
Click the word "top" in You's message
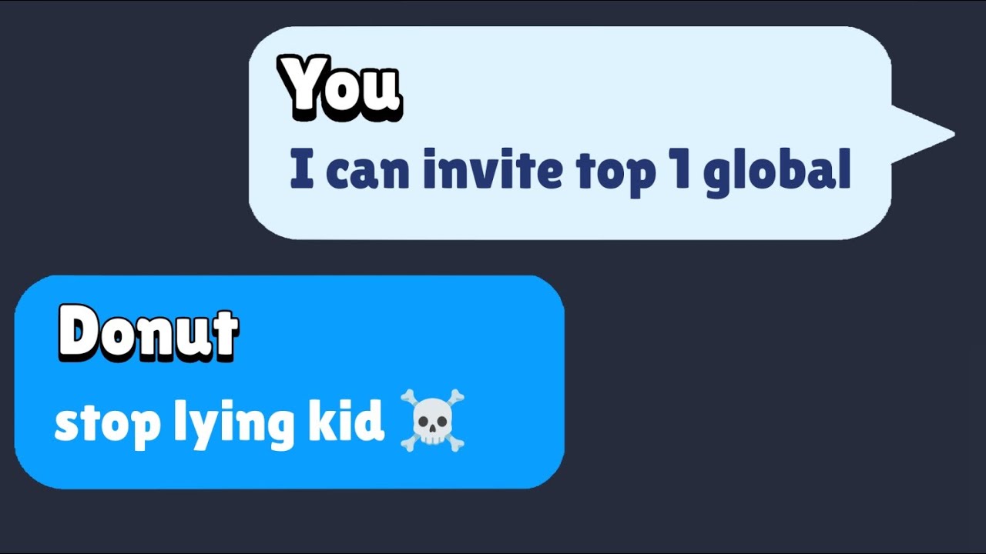click(612, 174)
